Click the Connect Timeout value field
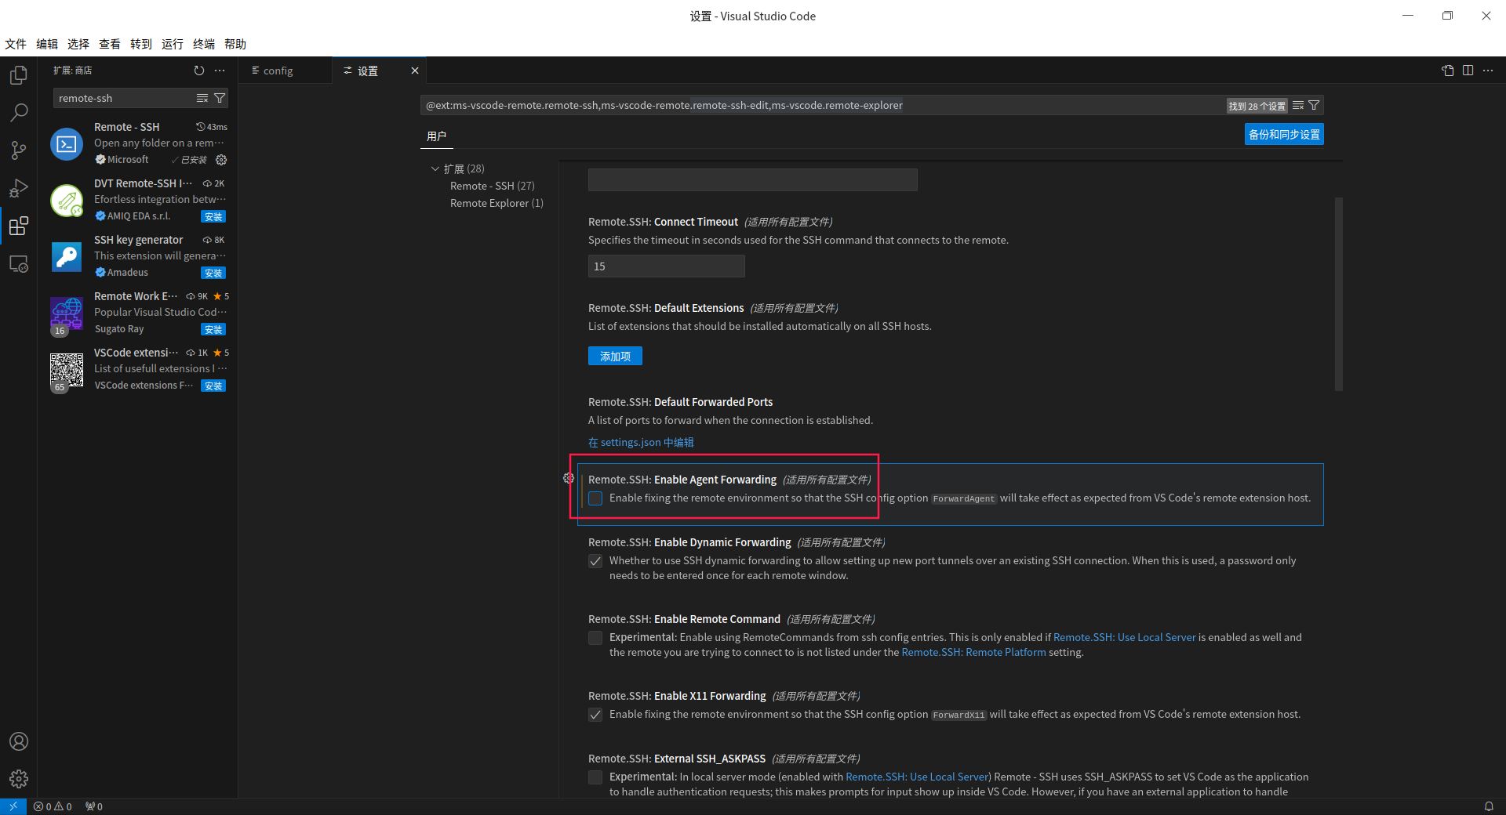1506x815 pixels. point(666,266)
